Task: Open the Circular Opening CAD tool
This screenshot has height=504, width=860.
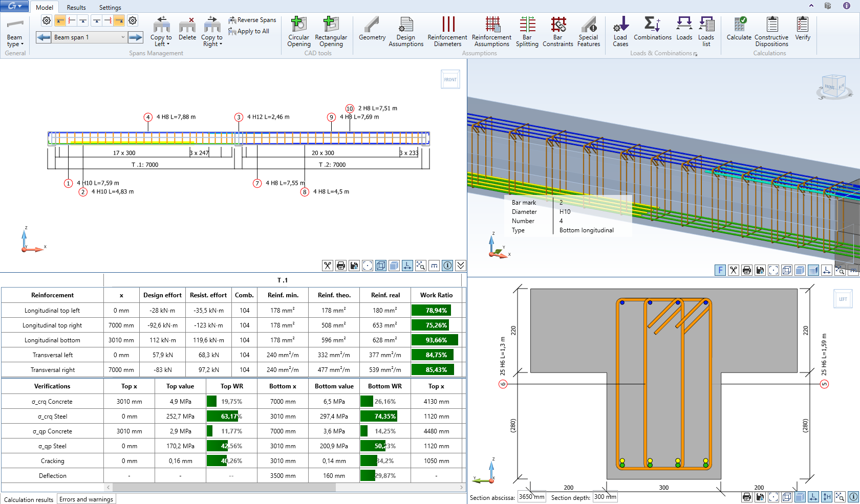Action: coord(298,32)
